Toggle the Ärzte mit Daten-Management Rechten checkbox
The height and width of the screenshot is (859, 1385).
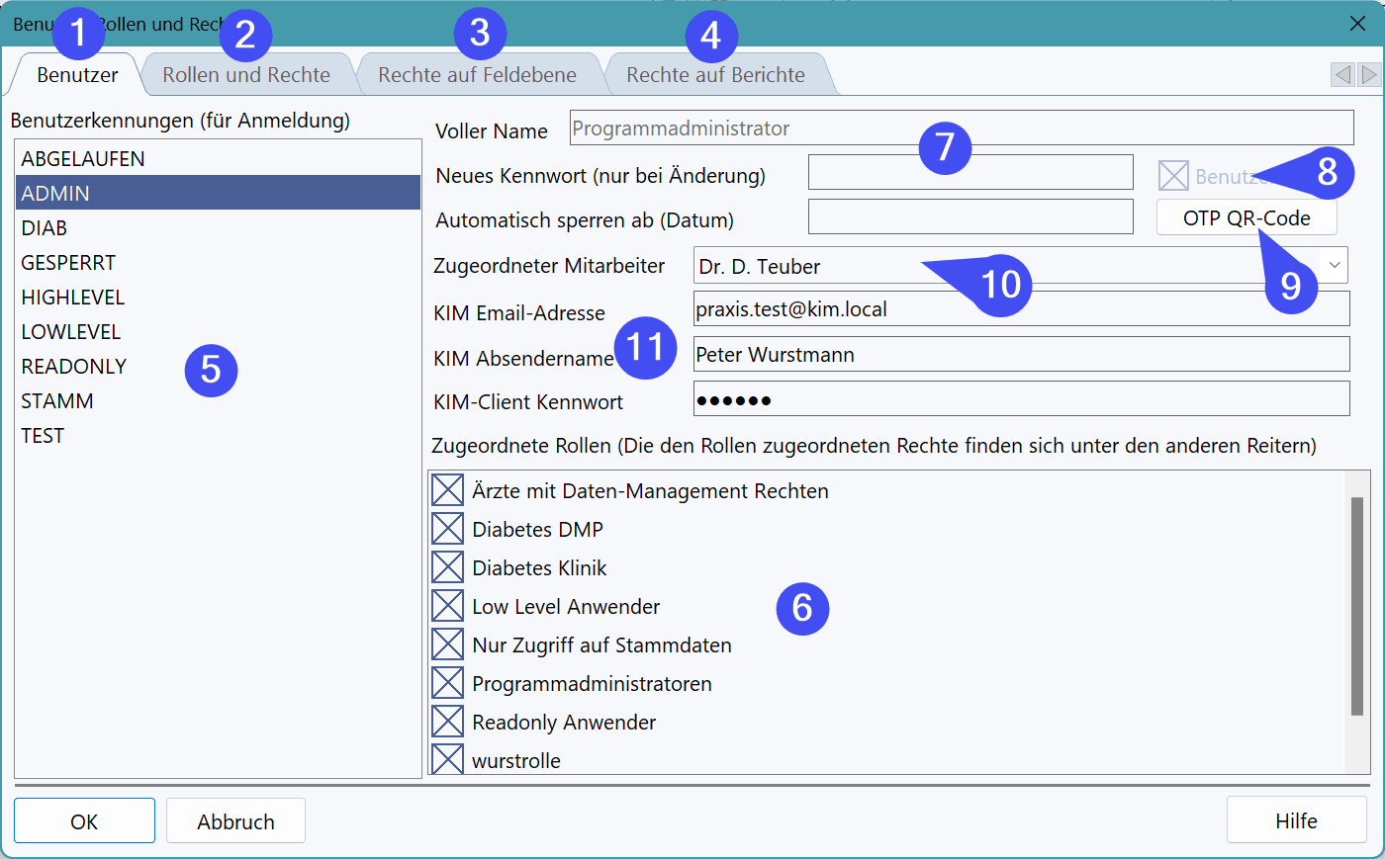[448, 490]
